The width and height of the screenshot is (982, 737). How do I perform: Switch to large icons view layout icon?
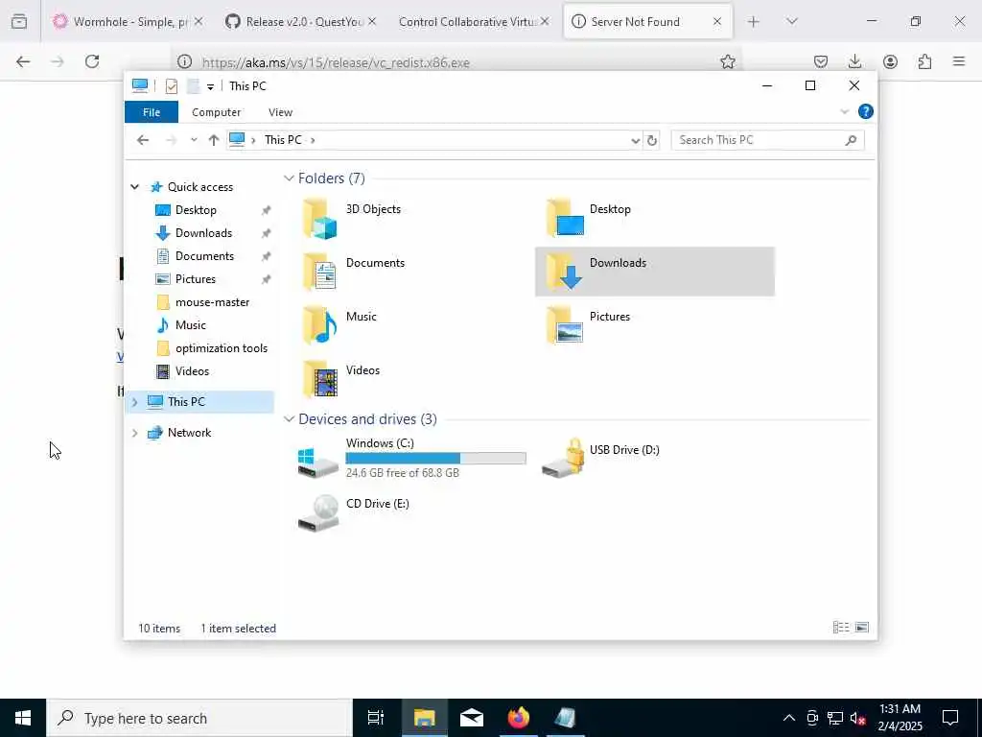[x=862, y=628]
